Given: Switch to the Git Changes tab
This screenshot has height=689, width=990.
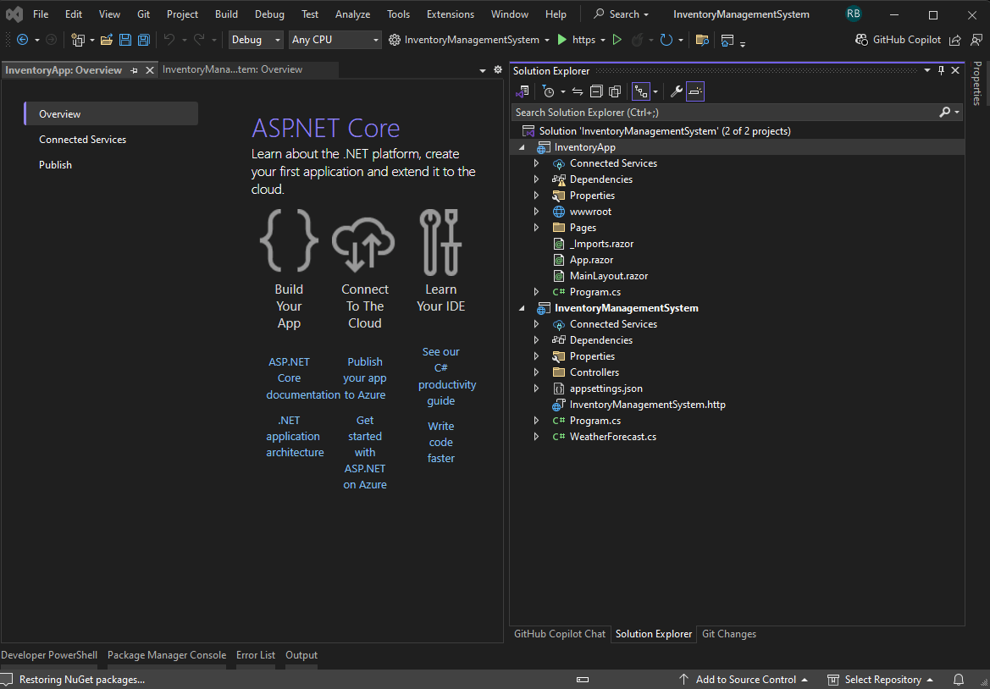Looking at the screenshot, I should point(728,633).
